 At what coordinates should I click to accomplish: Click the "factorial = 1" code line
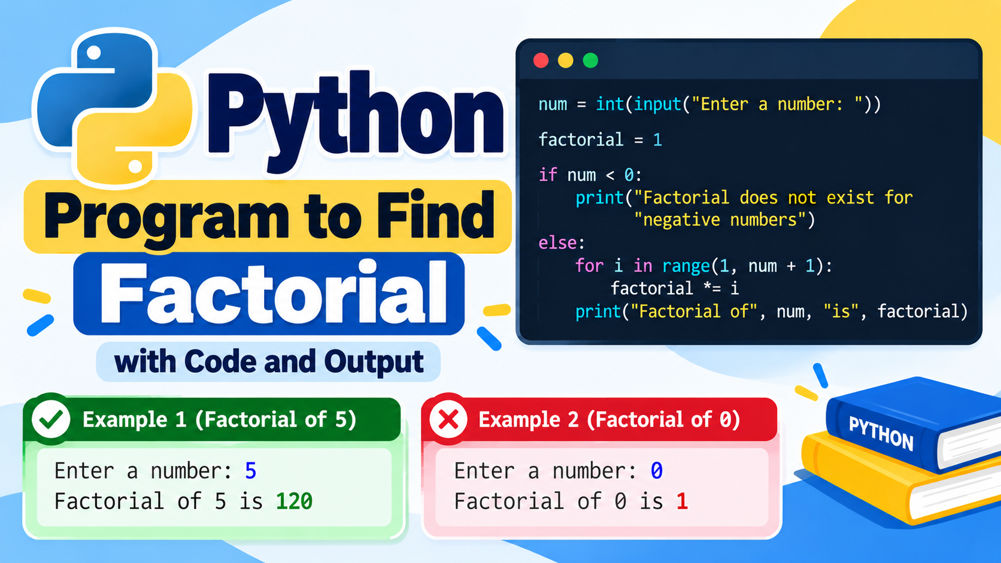pyautogui.click(x=600, y=139)
